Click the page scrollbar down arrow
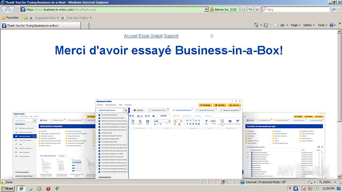Viewport: 342px width, 192px height. coord(340,177)
